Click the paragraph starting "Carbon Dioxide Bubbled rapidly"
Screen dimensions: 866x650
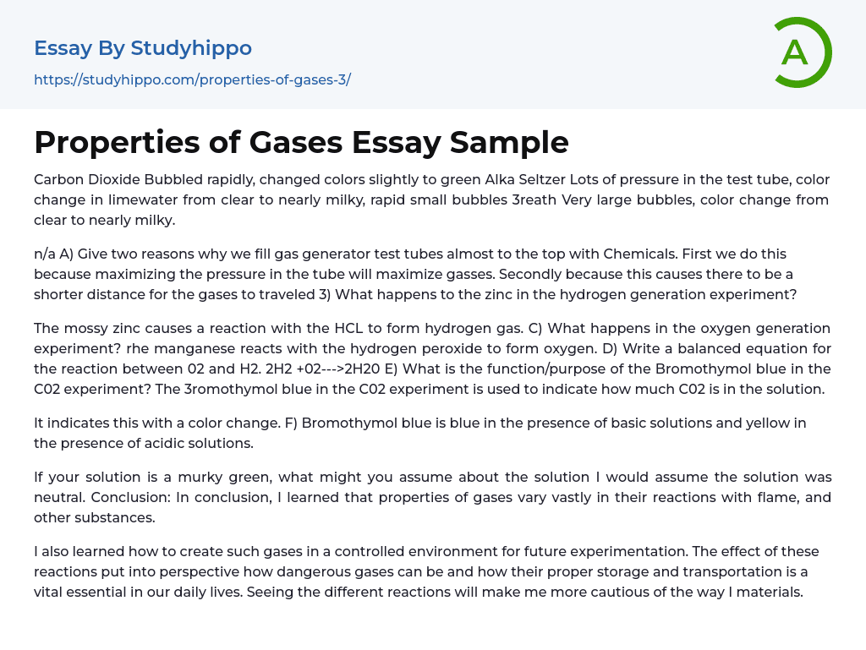pyautogui.click(x=431, y=199)
